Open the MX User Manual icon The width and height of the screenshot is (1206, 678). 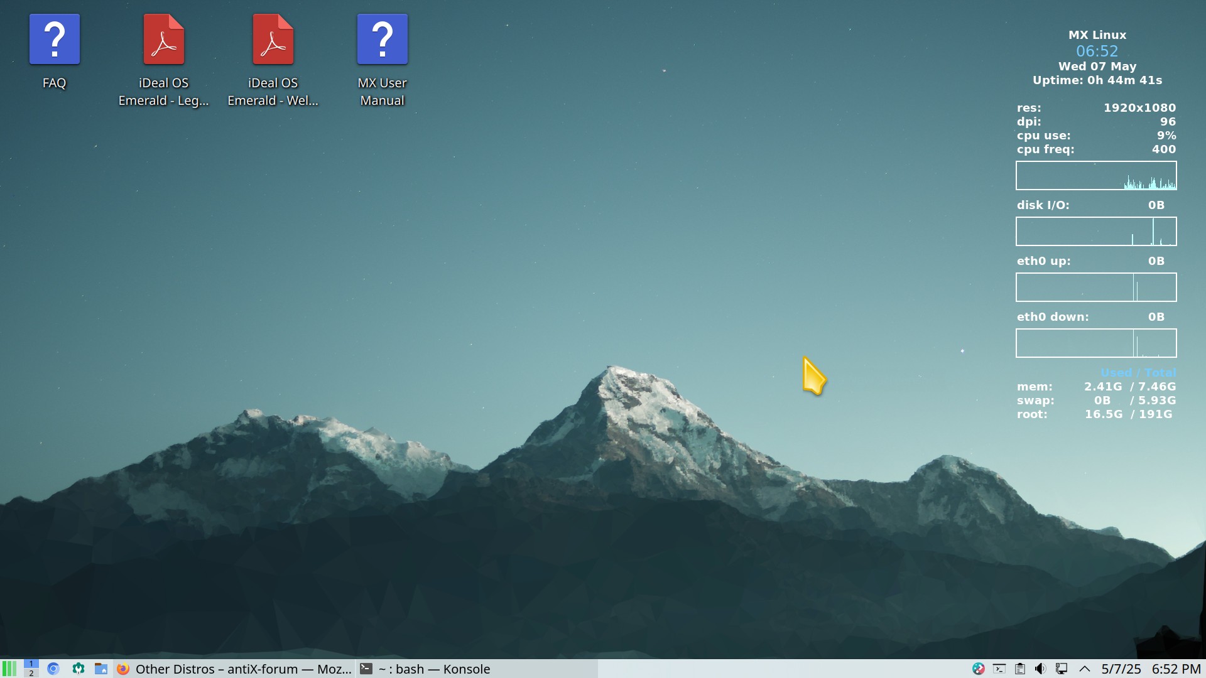point(382,40)
